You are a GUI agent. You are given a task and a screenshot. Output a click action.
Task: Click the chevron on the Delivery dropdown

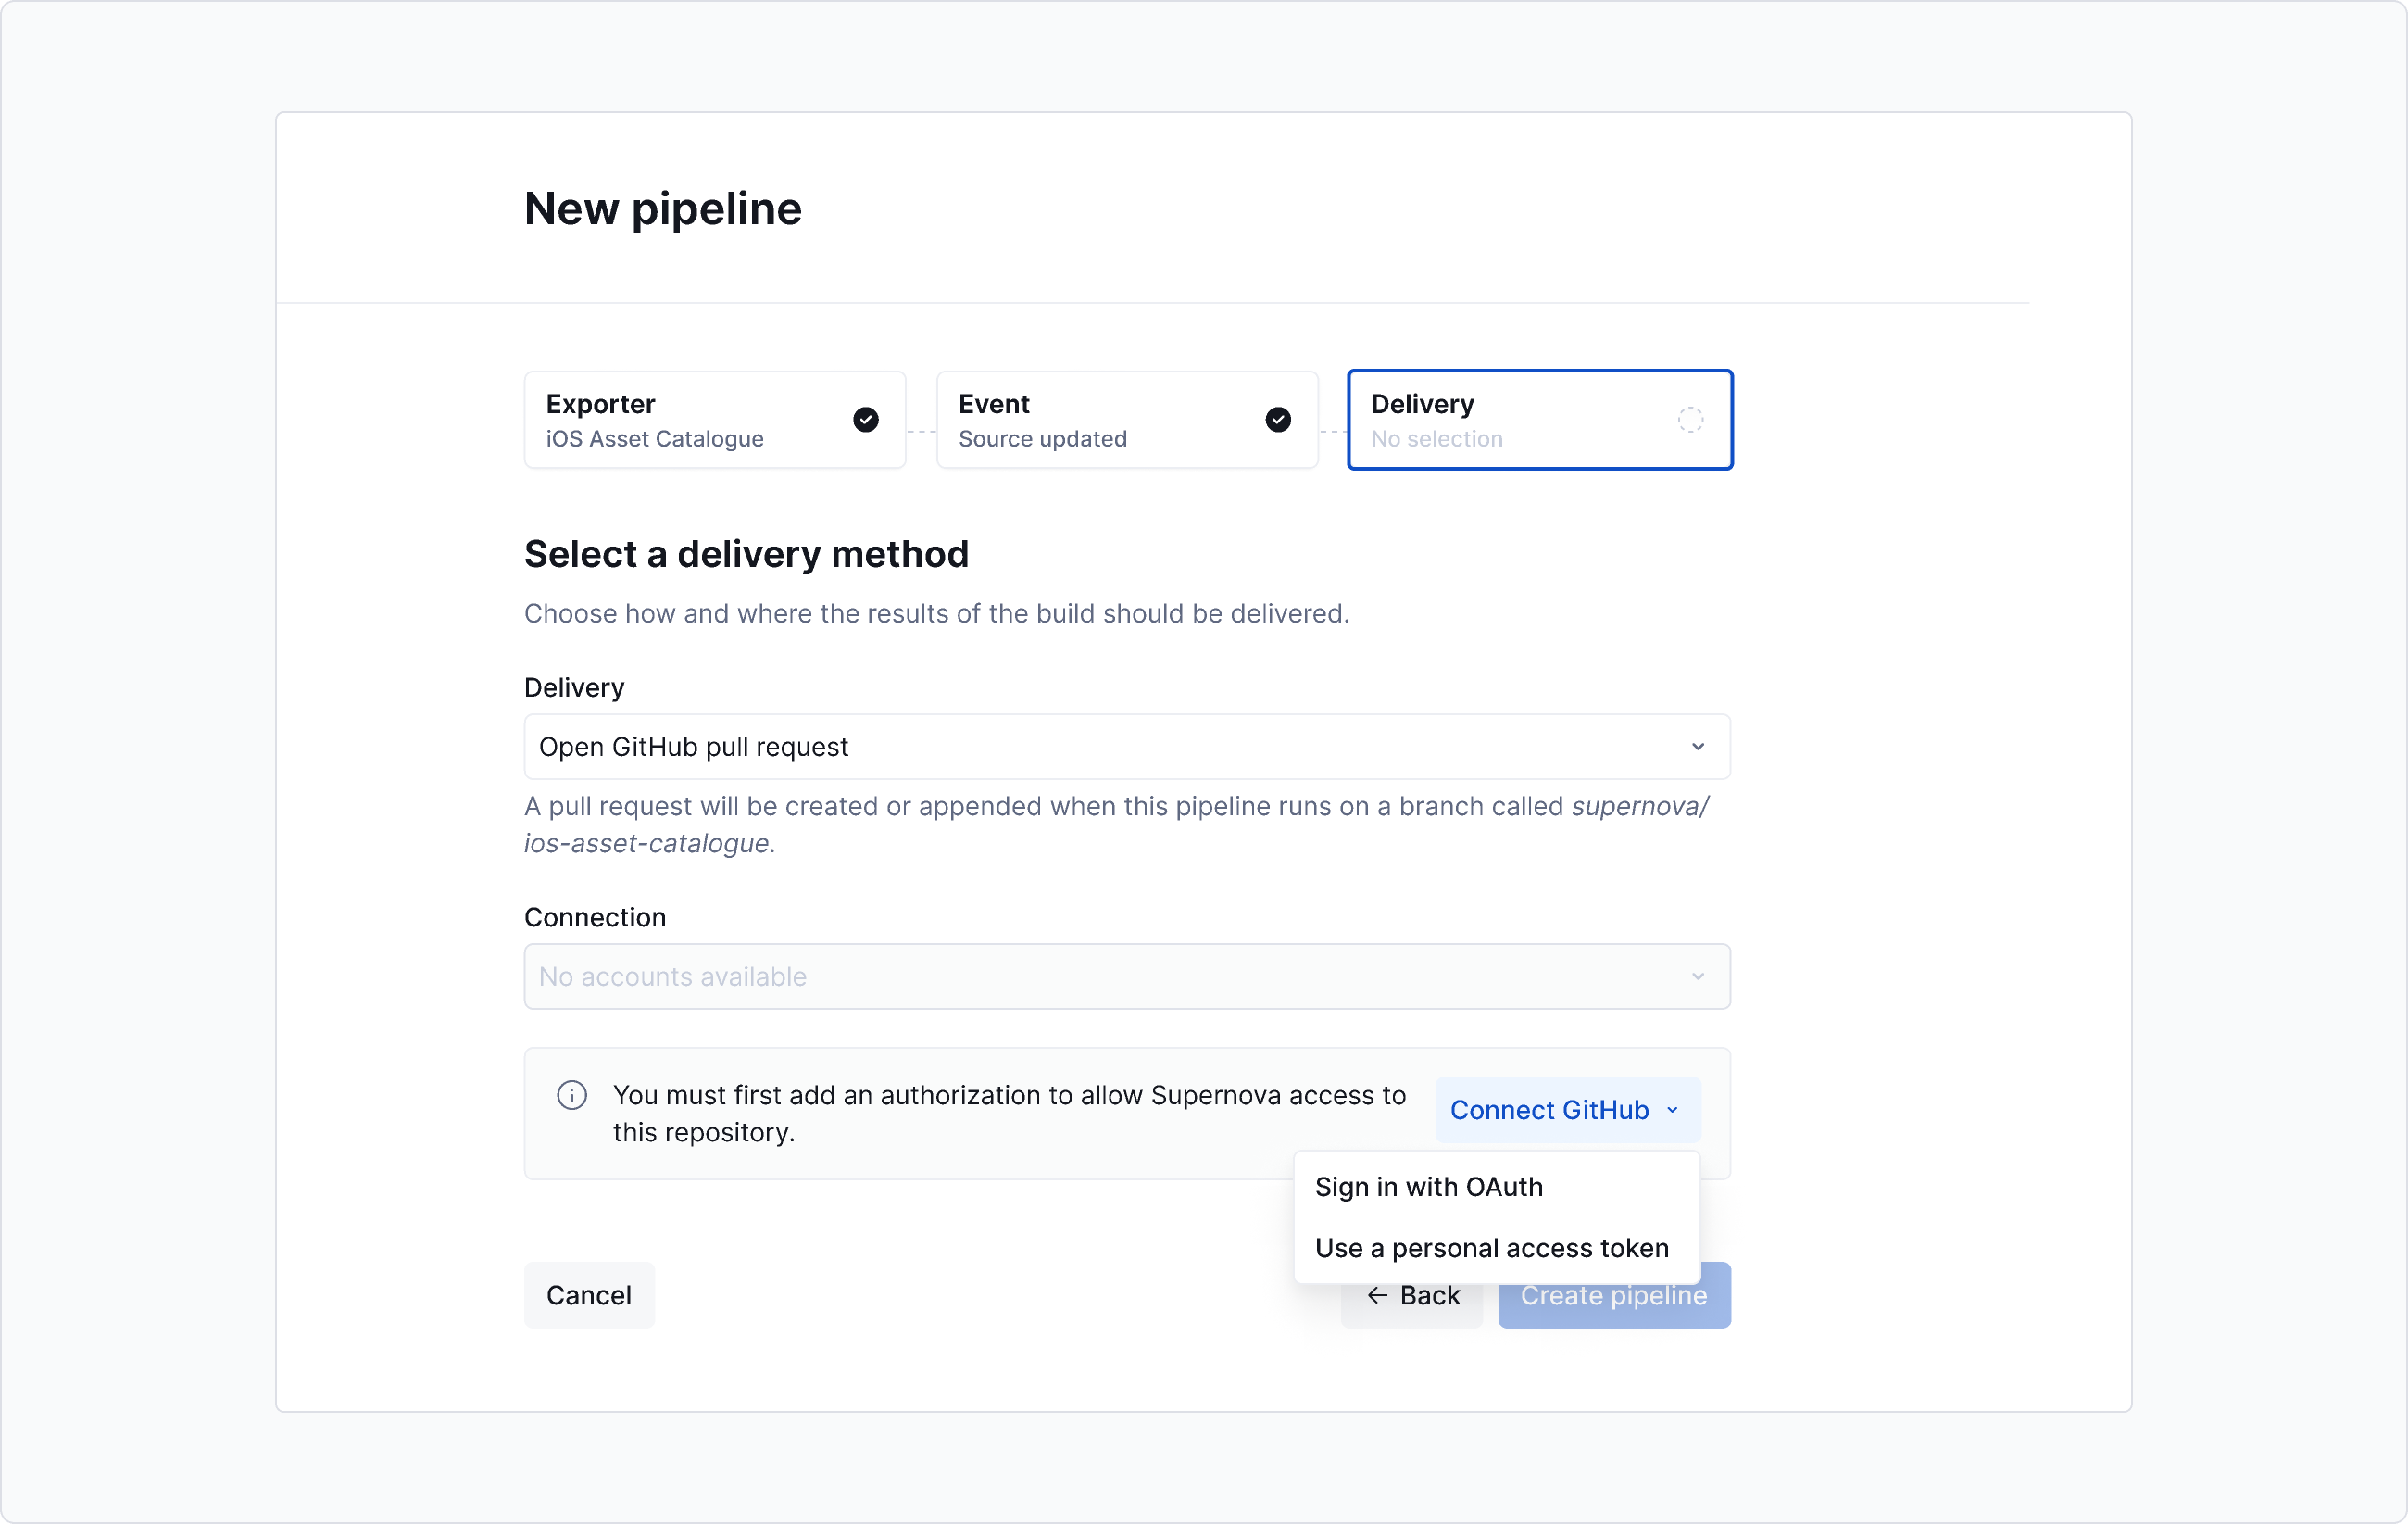coord(1698,746)
